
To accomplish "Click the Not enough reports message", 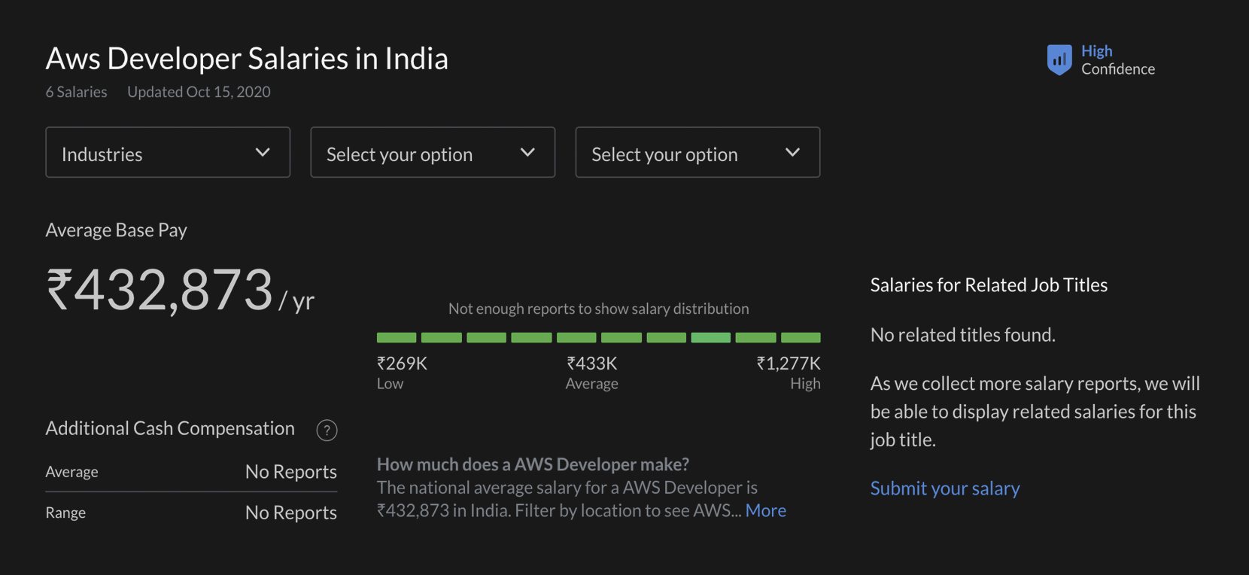I will tap(599, 309).
